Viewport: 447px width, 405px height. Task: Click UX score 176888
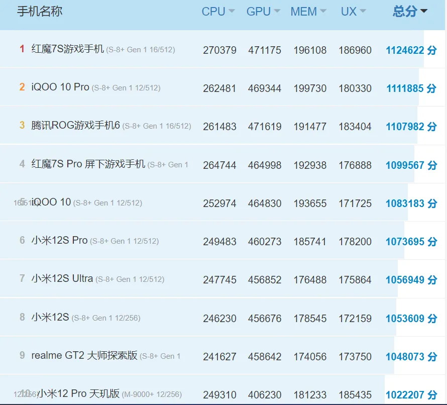(x=355, y=165)
